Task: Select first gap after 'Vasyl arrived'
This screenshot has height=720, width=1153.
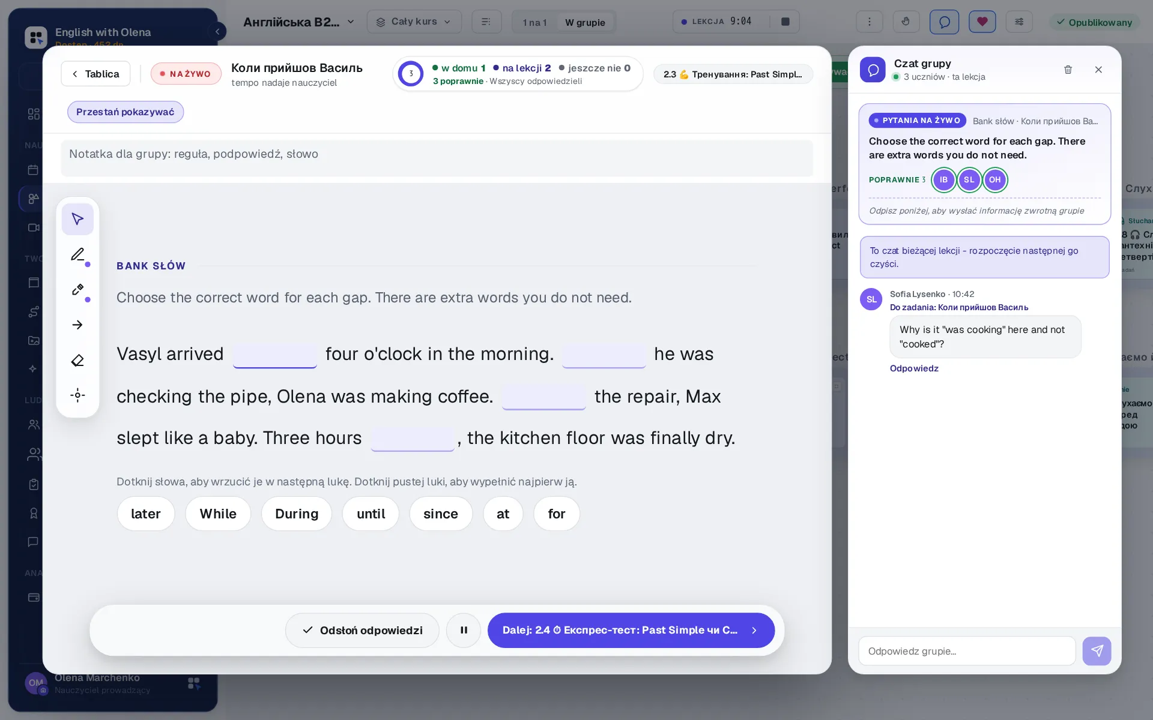Action: (x=275, y=355)
